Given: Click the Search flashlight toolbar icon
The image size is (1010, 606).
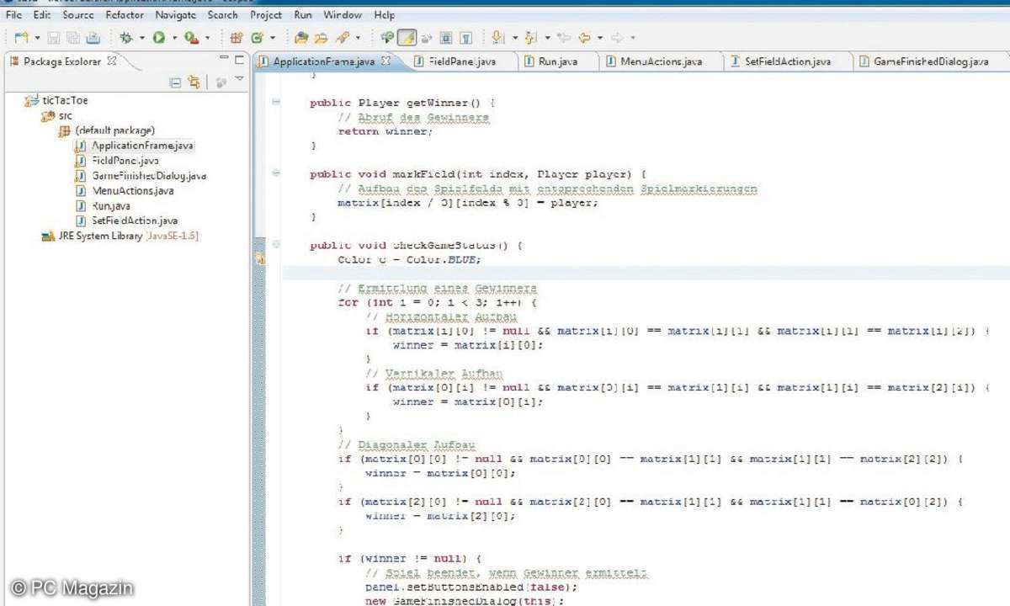Looking at the screenshot, I should pyautogui.click(x=342, y=38).
